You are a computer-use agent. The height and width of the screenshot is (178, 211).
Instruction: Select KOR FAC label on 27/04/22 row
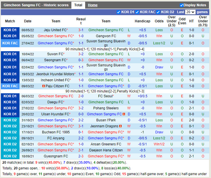(x=10, y=43)
